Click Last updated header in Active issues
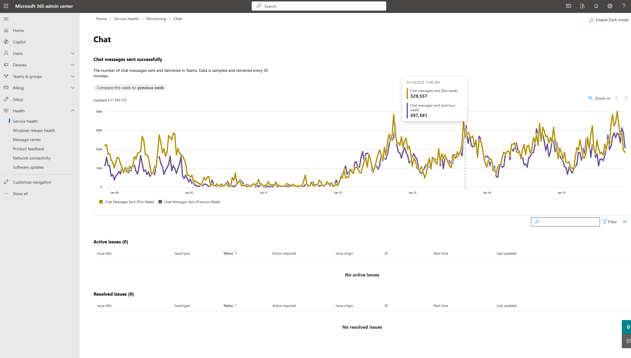The image size is (631, 358). pos(506,253)
